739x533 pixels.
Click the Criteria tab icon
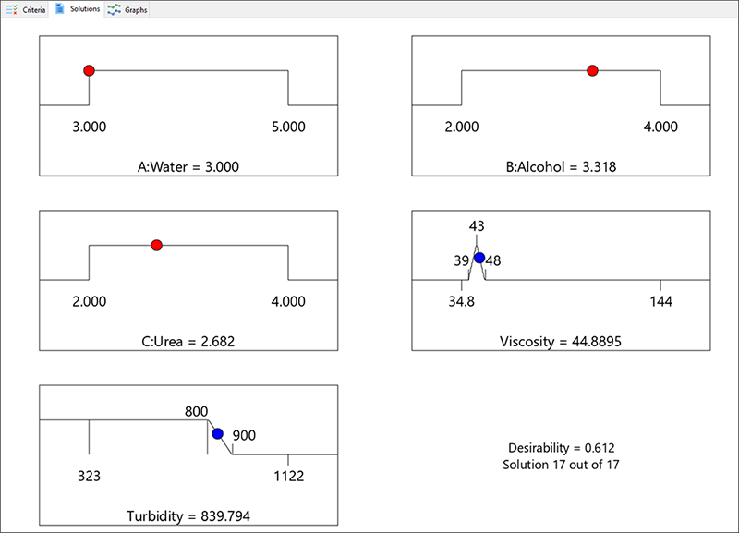pos(11,9)
